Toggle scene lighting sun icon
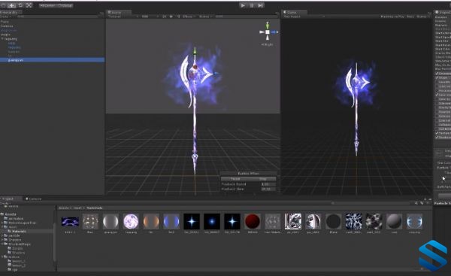This screenshot has width=451, height=276. pos(171,17)
